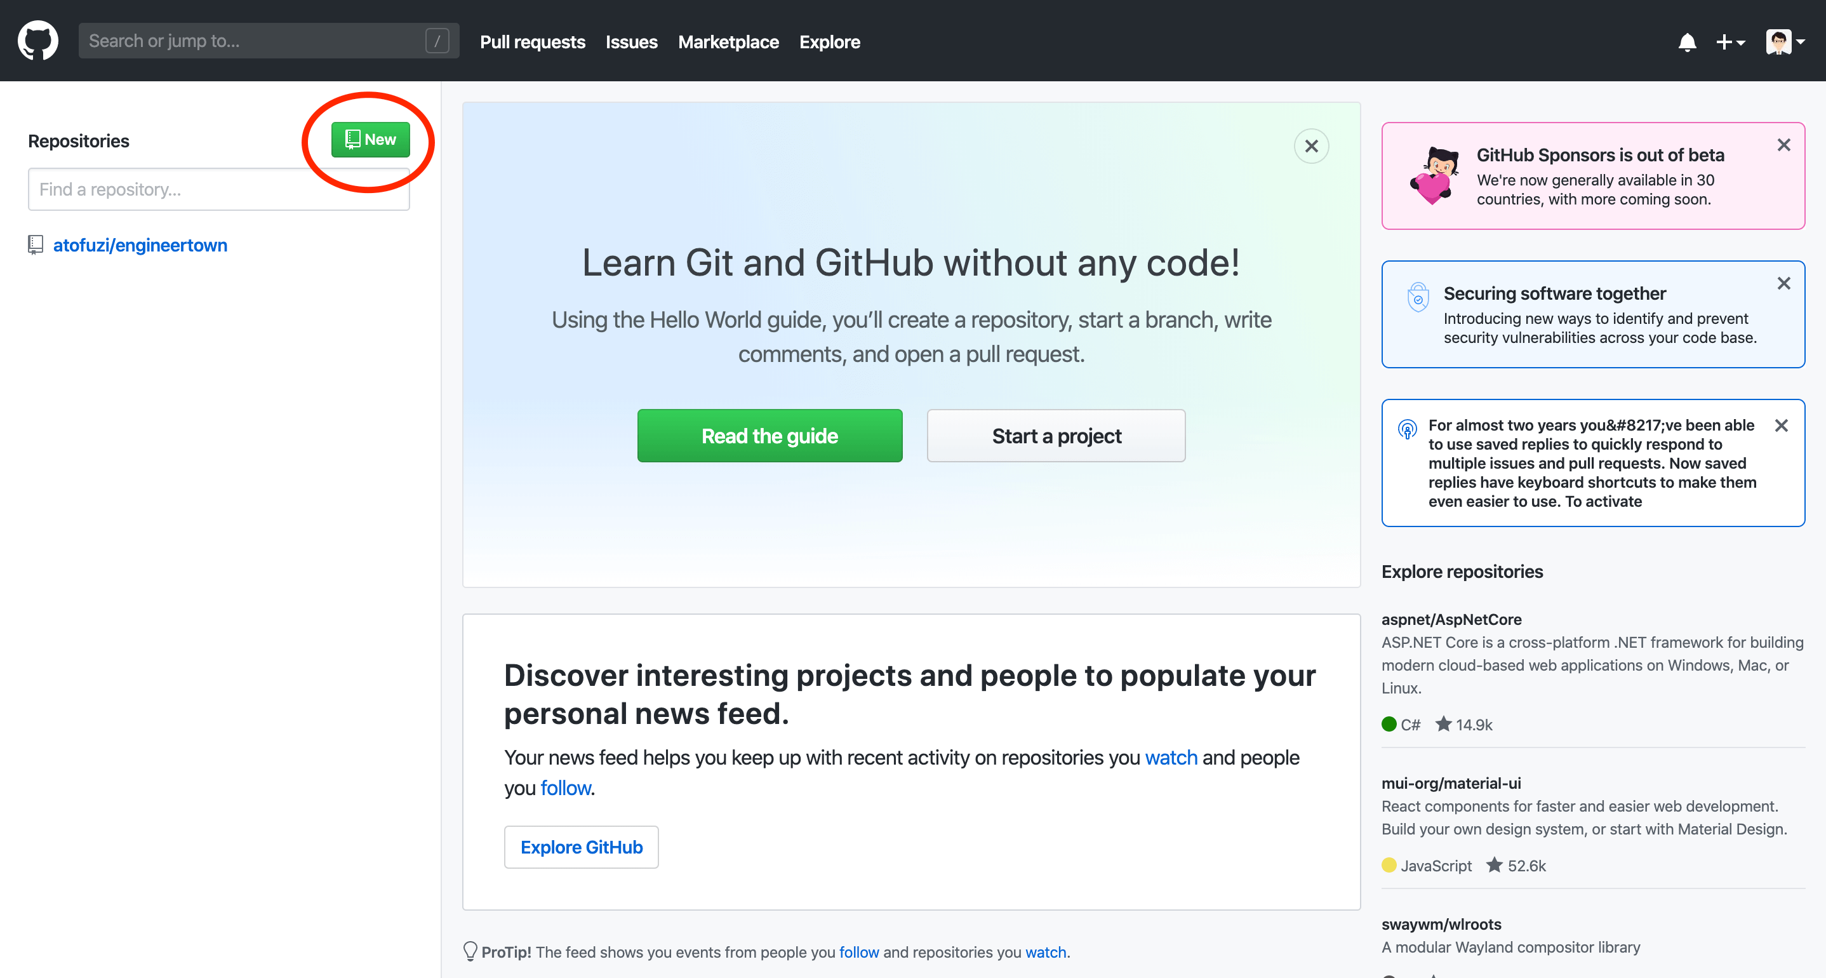Image resolution: width=1826 pixels, height=978 pixels.
Task: Open Marketplace in the header
Action: 728,42
